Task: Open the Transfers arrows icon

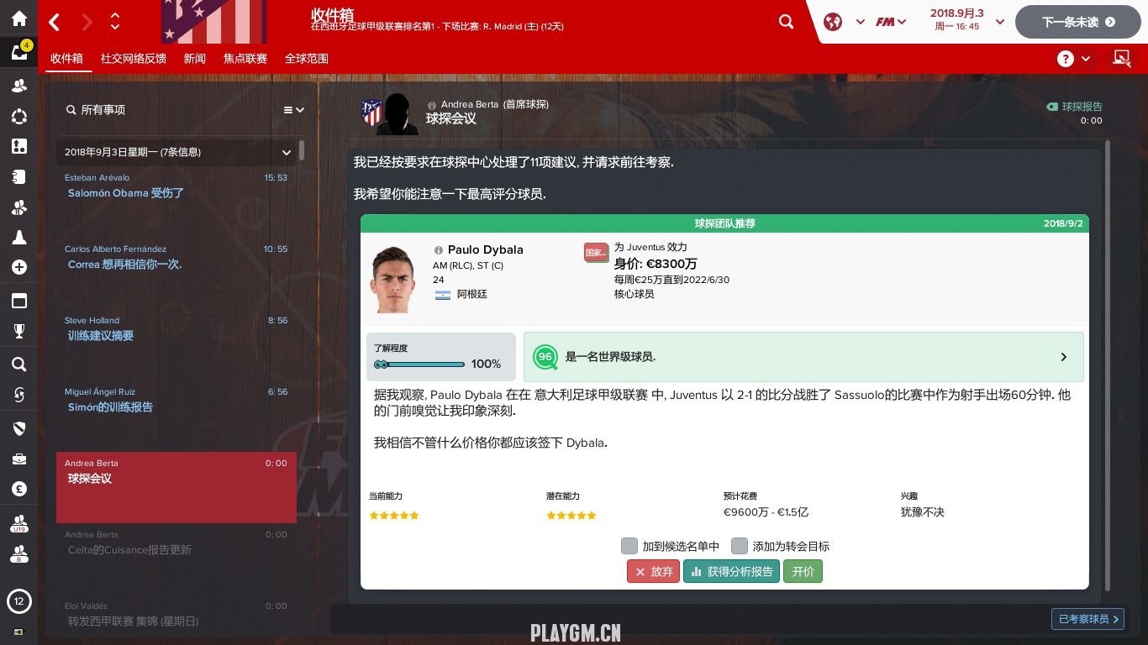Action: tap(18, 395)
